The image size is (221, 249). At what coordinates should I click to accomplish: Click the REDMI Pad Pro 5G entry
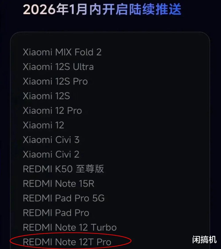pos(64,198)
